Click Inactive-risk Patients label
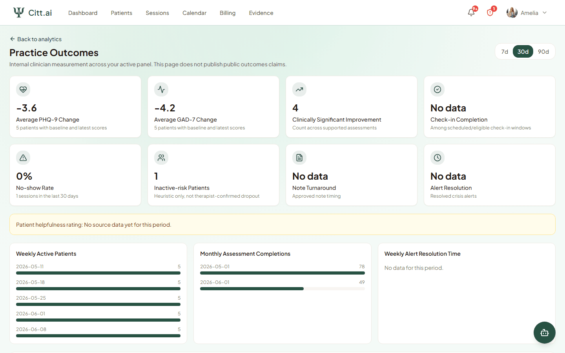Image resolution: width=565 pixels, height=353 pixels. click(182, 188)
